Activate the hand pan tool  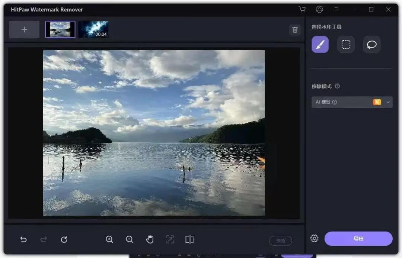[150, 239]
